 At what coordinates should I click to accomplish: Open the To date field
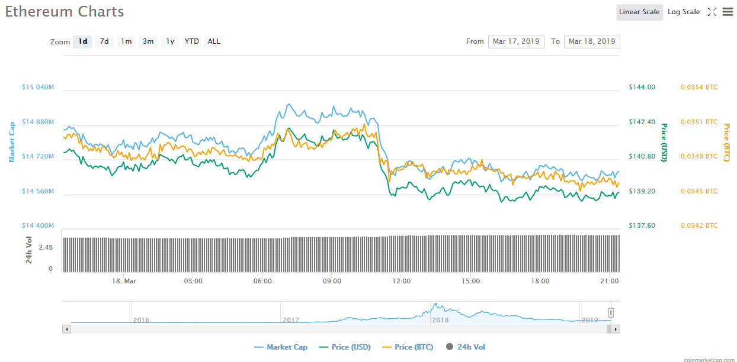coord(592,41)
